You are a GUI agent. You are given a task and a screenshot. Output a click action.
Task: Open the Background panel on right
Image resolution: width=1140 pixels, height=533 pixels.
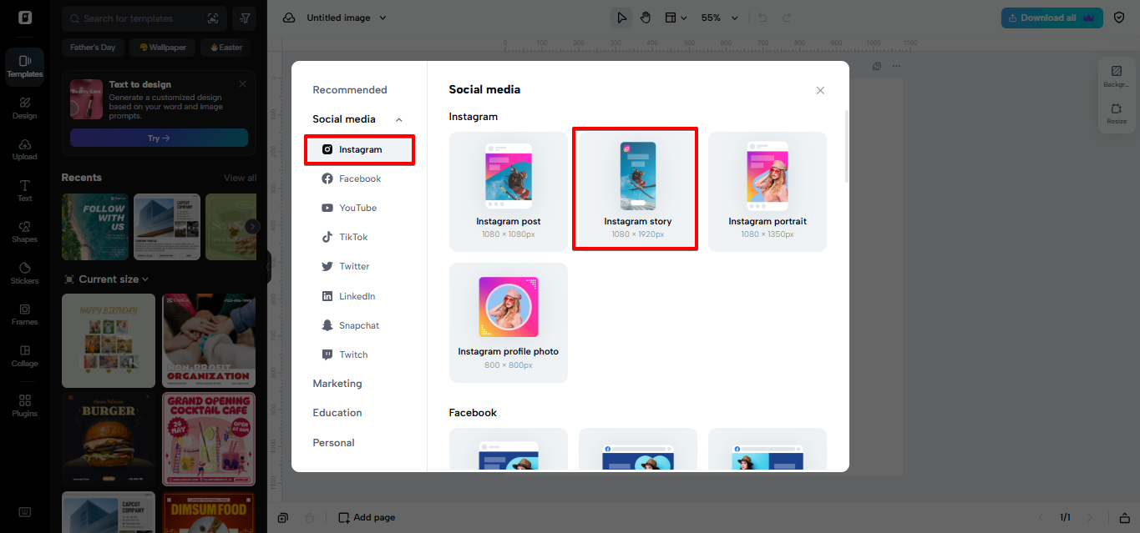[1116, 76]
